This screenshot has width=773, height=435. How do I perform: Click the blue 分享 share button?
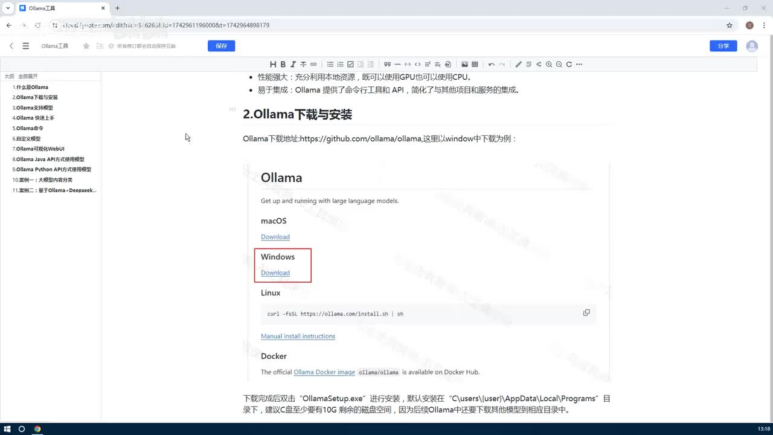point(723,46)
